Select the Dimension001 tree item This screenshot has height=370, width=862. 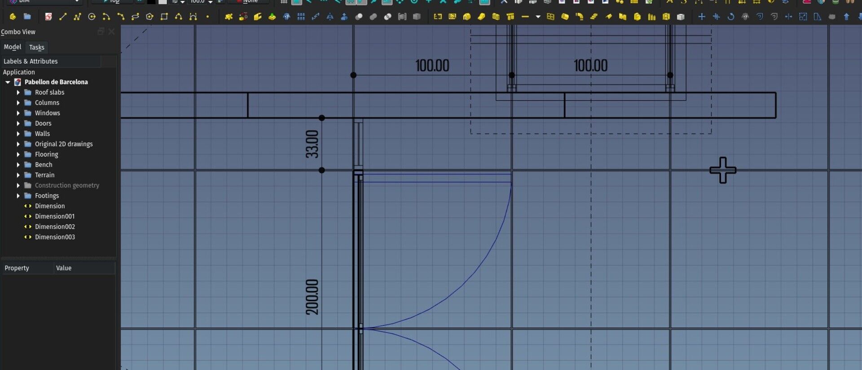(x=55, y=216)
